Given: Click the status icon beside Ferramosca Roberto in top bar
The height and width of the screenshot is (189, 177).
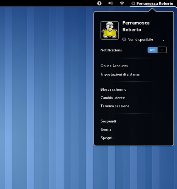Looking at the screenshot, I should (133, 3).
